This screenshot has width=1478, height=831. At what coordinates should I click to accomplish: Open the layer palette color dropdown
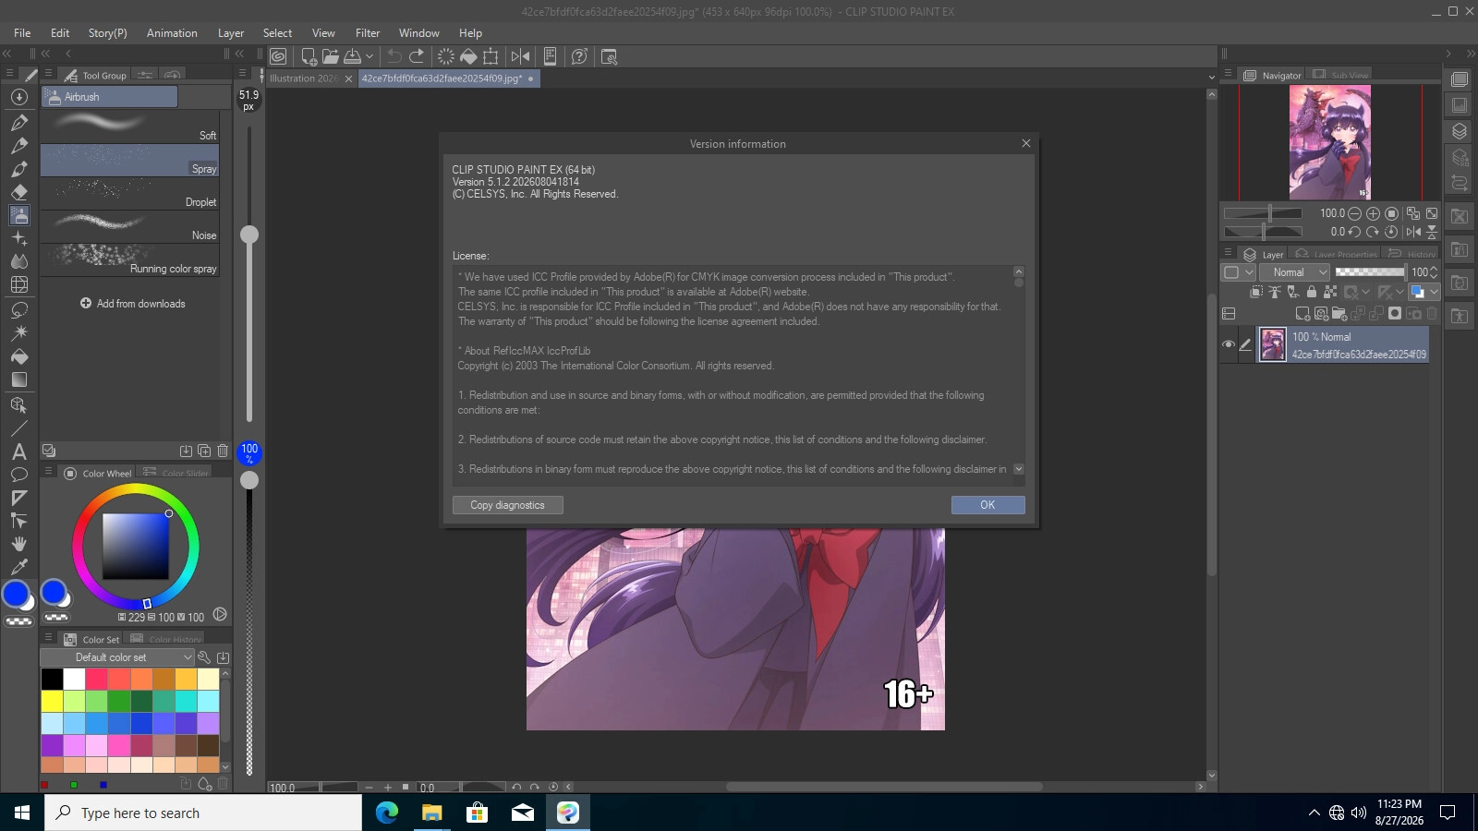[x=1237, y=272]
